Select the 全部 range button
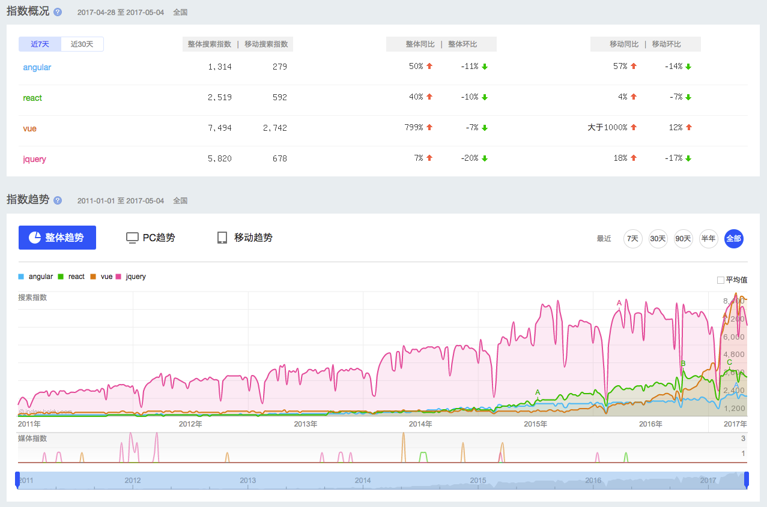767x507 pixels. [734, 238]
